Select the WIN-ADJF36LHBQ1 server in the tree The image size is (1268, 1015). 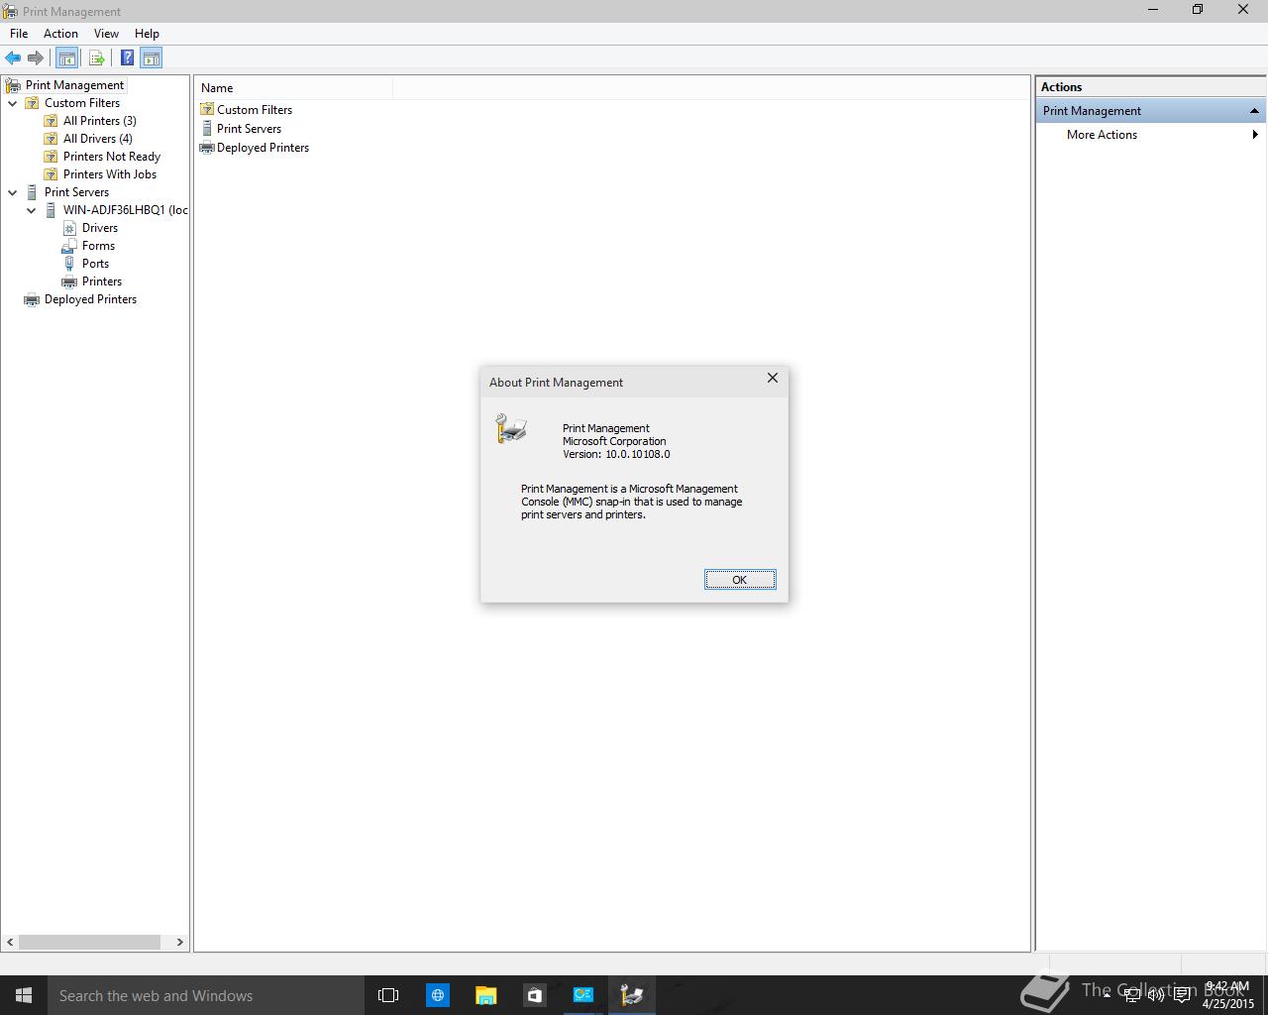pos(125,210)
